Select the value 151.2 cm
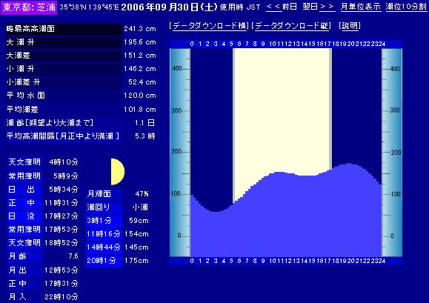This screenshot has width=429, height=303. (140, 56)
